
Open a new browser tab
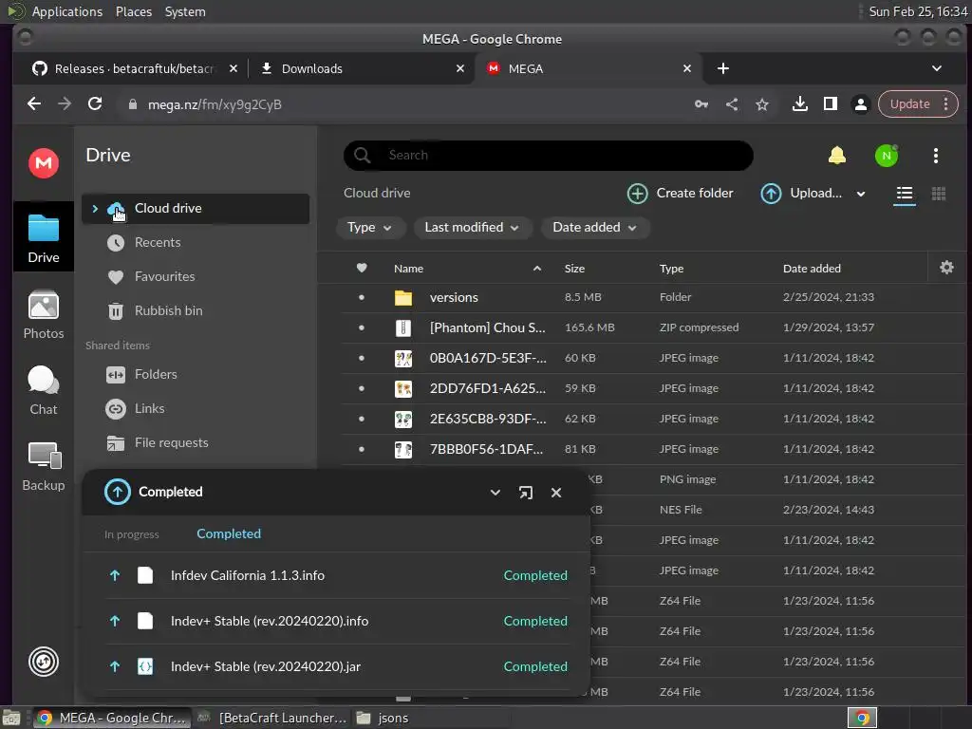pos(722,68)
